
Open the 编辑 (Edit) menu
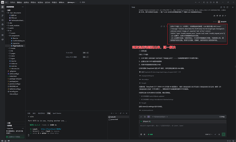tap(19, 2)
